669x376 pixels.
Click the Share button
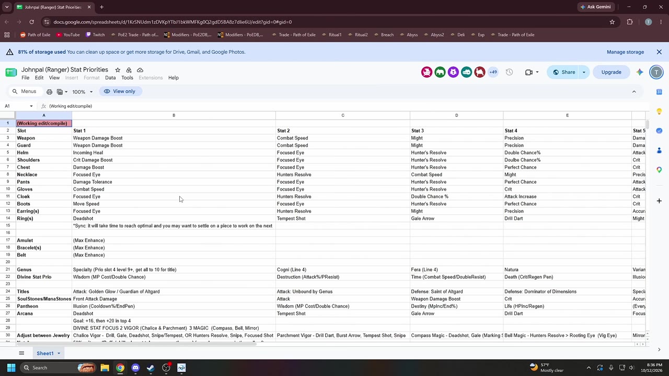563,72
